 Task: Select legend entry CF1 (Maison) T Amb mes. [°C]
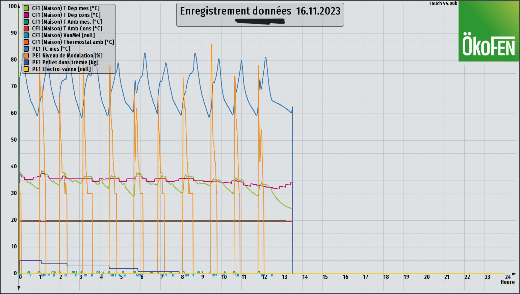coord(67,22)
